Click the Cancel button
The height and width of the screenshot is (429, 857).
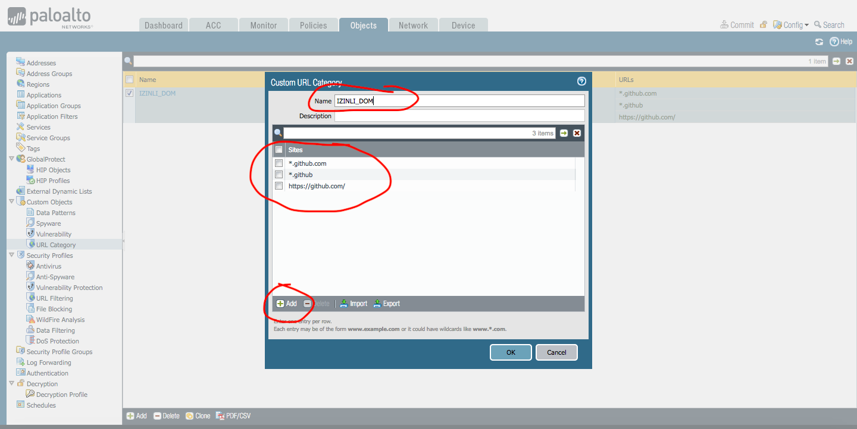[556, 352]
